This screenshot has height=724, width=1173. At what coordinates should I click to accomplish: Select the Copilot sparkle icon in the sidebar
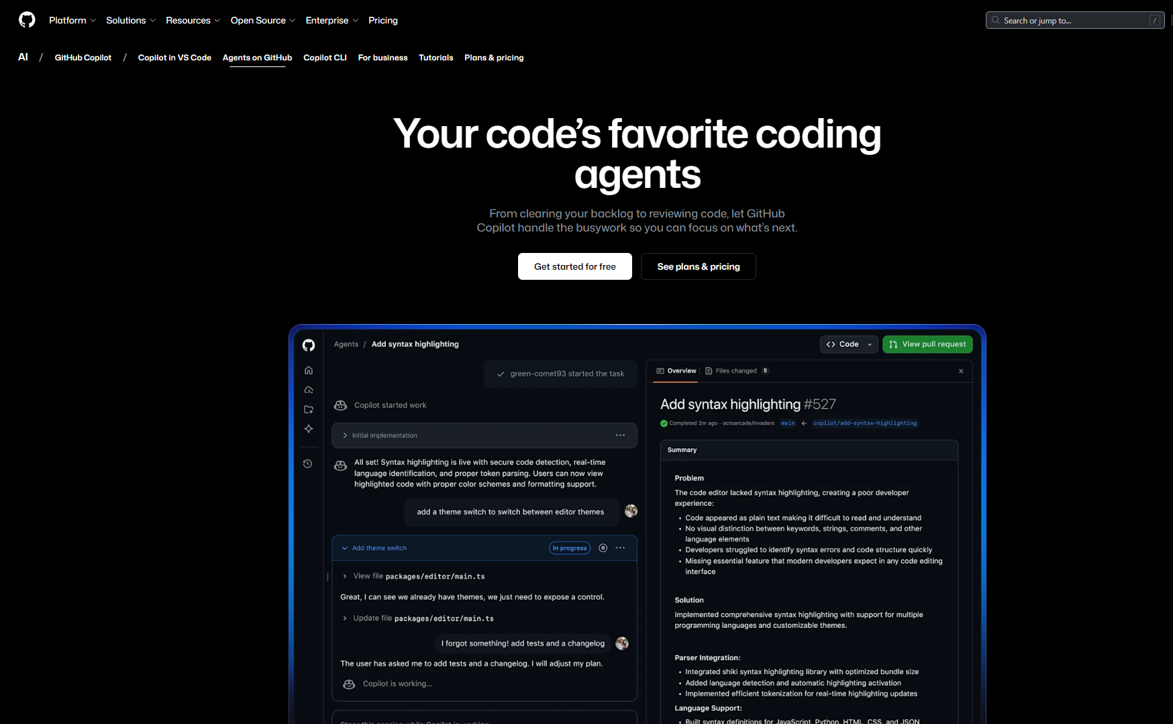(x=308, y=429)
